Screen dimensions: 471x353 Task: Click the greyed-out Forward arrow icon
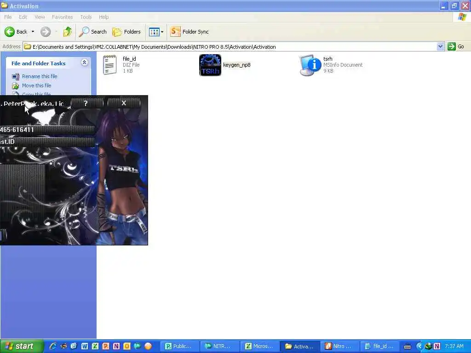coord(46,32)
